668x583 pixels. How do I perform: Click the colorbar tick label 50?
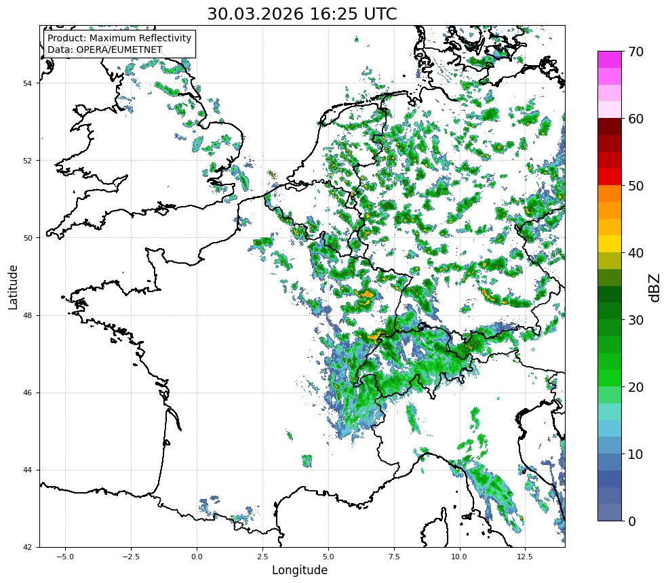pyautogui.click(x=635, y=186)
